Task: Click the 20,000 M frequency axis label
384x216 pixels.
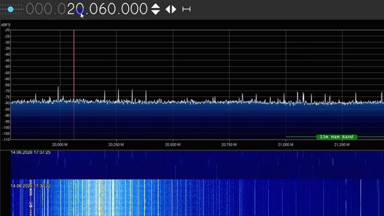Action: coord(60,145)
